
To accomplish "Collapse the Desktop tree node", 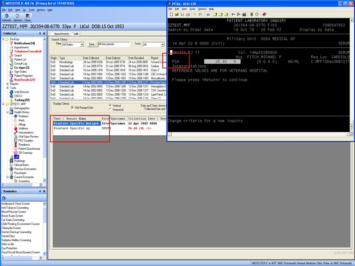I will [3, 39].
